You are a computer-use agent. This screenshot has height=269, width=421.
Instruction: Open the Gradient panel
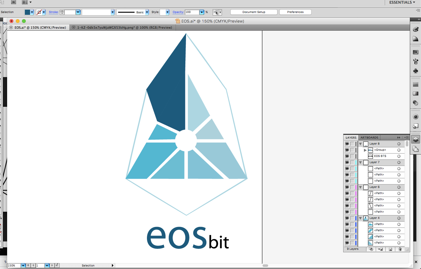click(x=416, y=93)
